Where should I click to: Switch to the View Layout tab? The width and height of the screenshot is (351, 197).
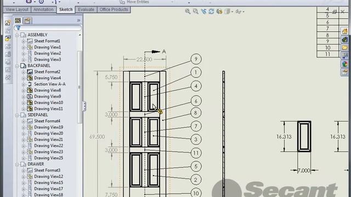tap(17, 10)
